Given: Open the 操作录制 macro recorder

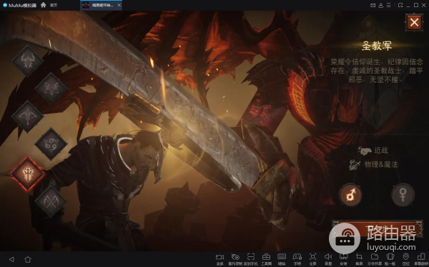Looking at the screenshot, I should [x=235, y=259].
